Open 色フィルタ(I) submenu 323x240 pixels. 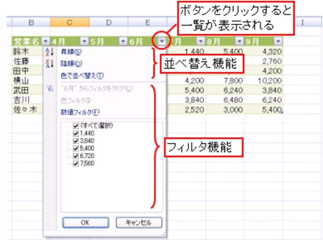tap(76, 100)
